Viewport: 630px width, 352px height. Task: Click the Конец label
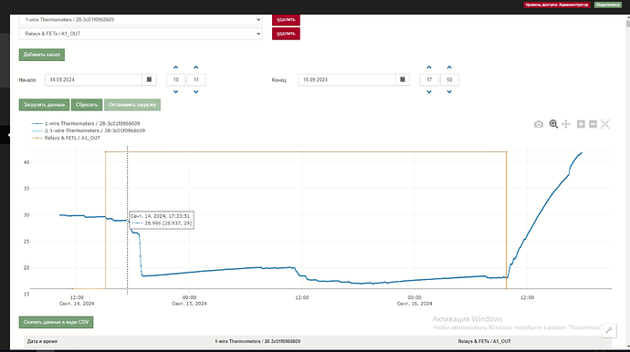tap(278, 80)
